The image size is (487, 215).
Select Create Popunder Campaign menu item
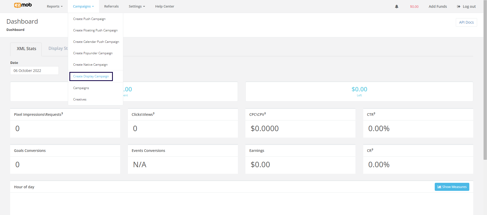click(93, 53)
